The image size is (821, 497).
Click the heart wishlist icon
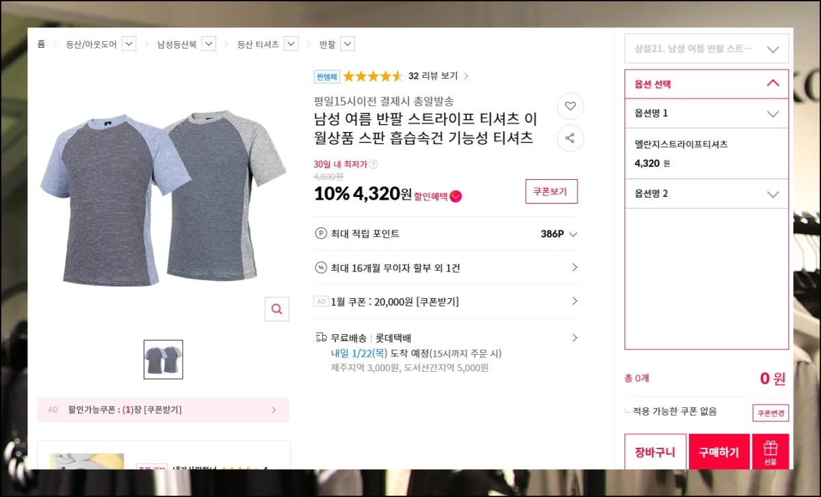[570, 107]
